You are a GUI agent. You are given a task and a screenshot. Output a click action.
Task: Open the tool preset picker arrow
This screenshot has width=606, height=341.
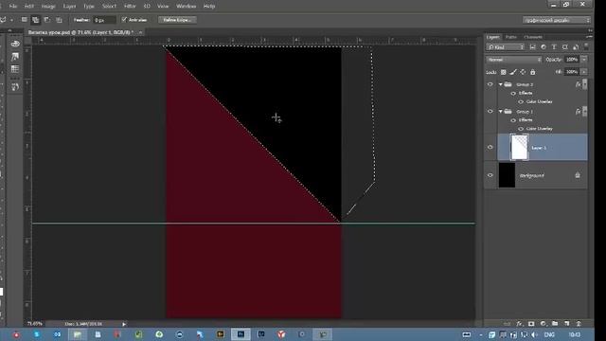[11, 20]
